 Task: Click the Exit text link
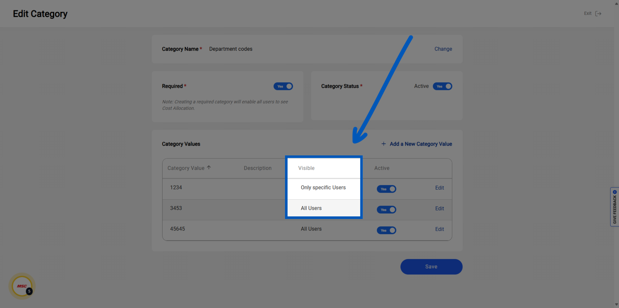pyautogui.click(x=588, y=13)
